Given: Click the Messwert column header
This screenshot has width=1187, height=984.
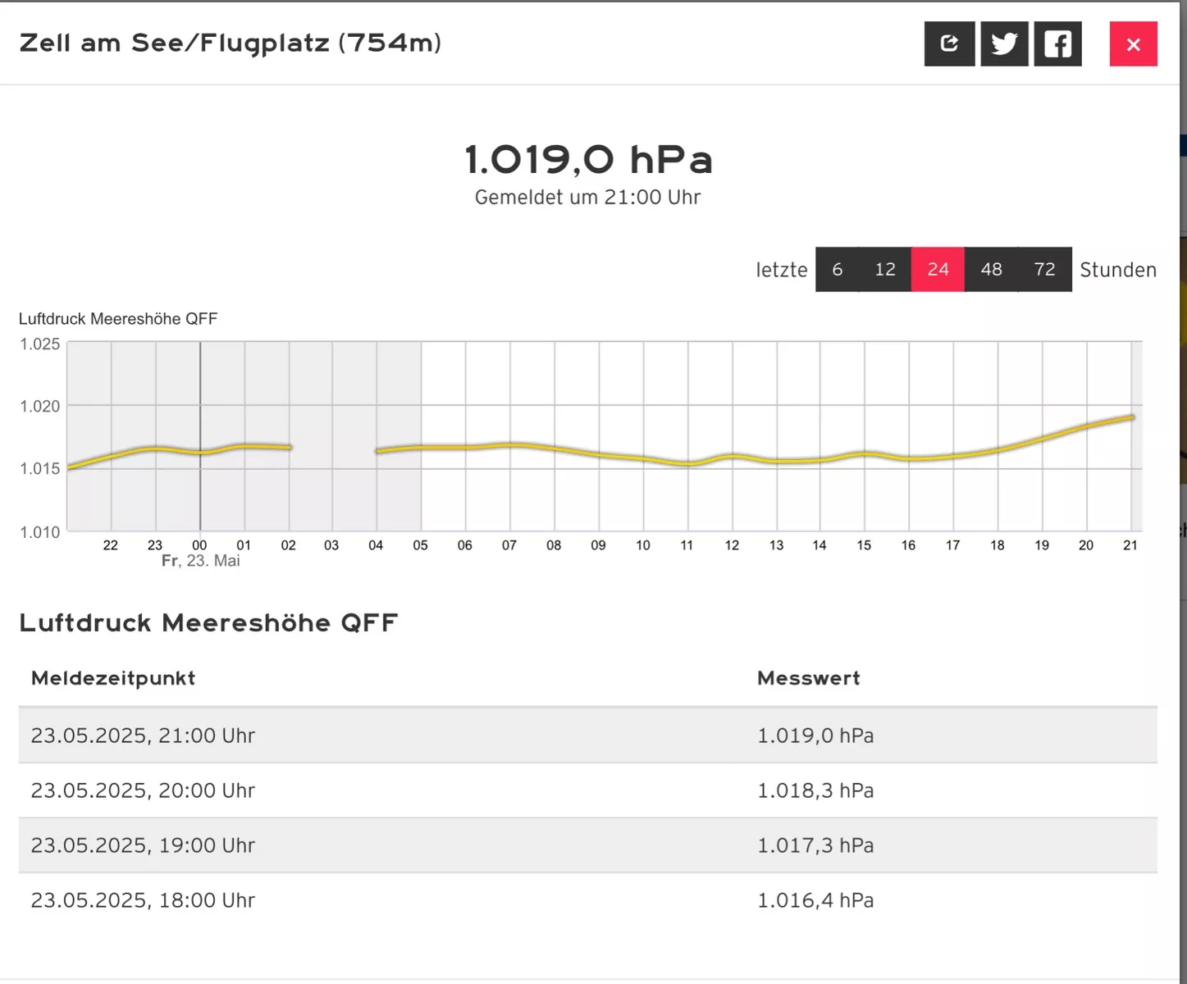Looking at the screenshot, I should tap(808, 678).
